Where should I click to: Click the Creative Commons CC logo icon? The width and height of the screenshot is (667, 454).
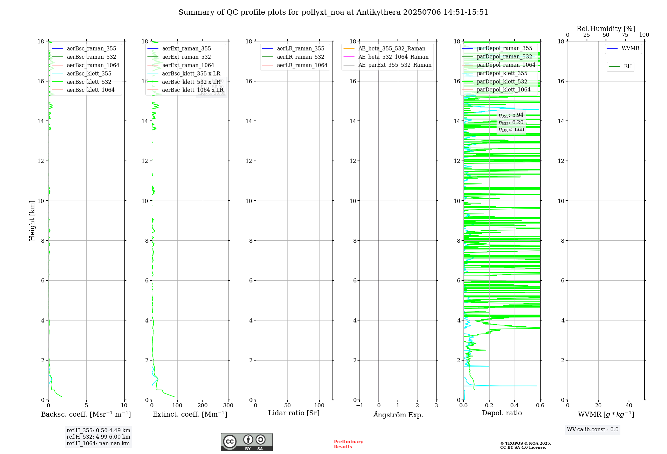point(230,441)
